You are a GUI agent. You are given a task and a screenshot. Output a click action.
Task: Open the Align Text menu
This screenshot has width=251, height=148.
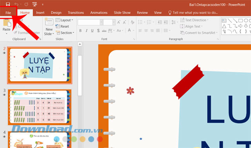(191, 26)
